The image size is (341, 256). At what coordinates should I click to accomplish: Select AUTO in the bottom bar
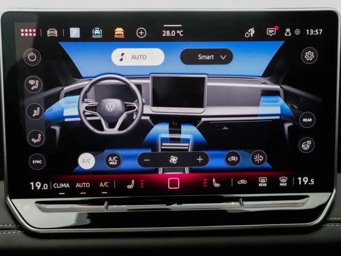pyautogui.click(x=83, y=185)
